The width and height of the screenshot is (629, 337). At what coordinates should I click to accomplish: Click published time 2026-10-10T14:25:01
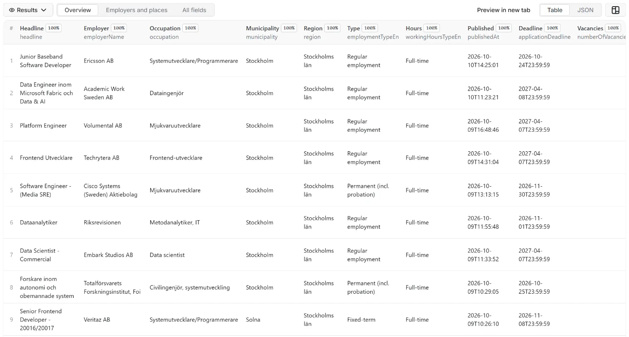pyautogui.click(x=483, y=61)
